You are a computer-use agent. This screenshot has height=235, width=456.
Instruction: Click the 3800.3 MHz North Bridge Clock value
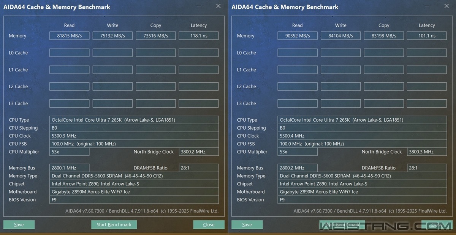click(x=427, y=152)
